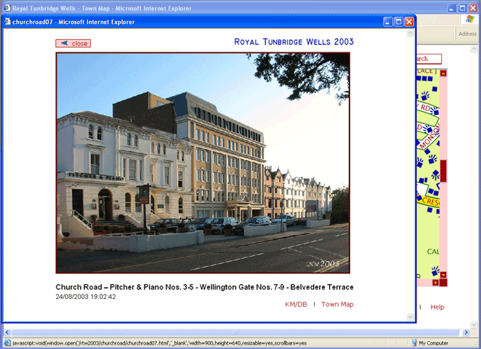Close the churchroad07 popup window
This screenshot has width=481, height=349.
(x=409, y=22)
